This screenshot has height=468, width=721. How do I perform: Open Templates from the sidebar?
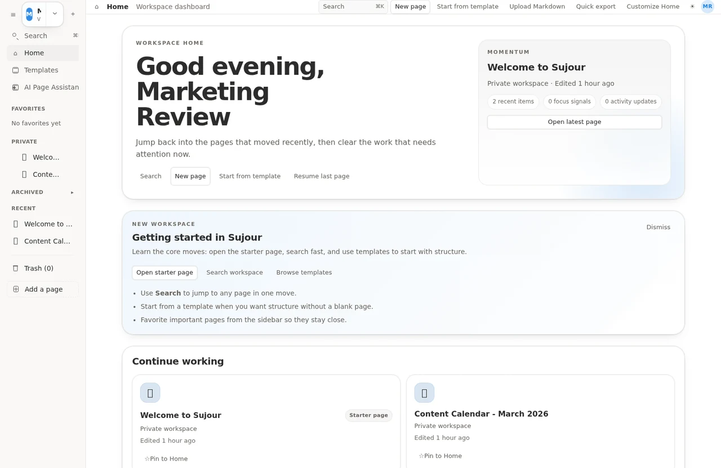pos(41,70)
